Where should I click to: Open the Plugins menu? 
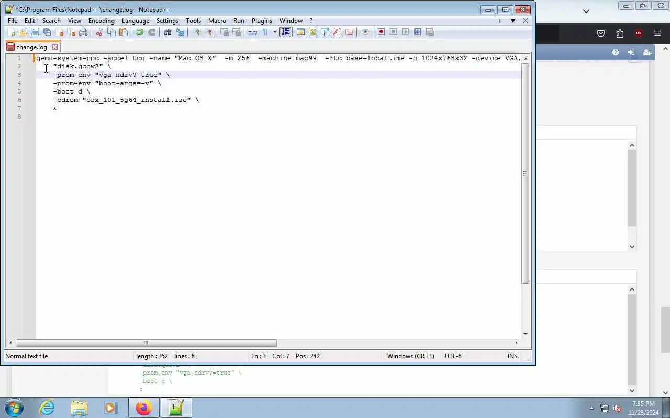click(x=262, y=21)
